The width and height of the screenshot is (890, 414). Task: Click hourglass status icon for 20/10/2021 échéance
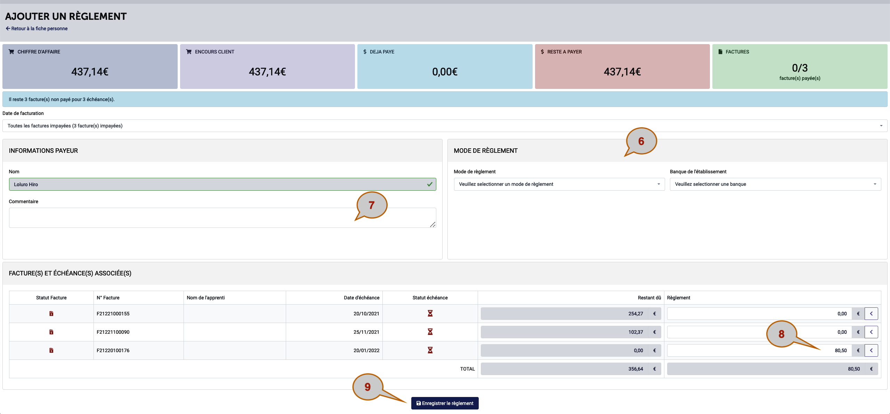430,314
